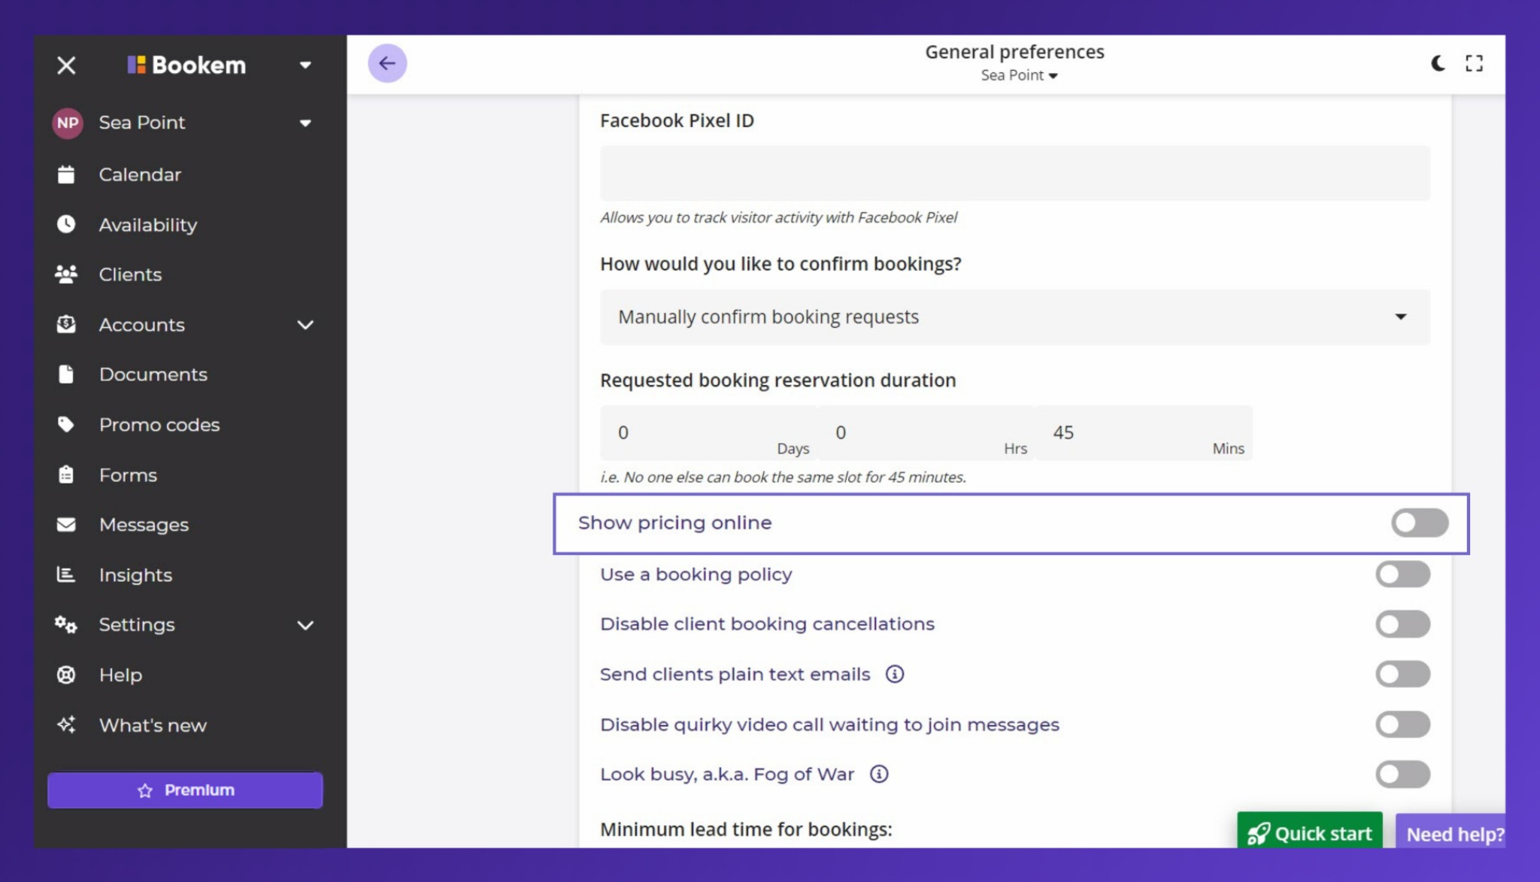Image resolution: width=1540 pixels, height=882 pixels.
Task: Expand the Accounts submenu chevron
Action: point(305,325)
